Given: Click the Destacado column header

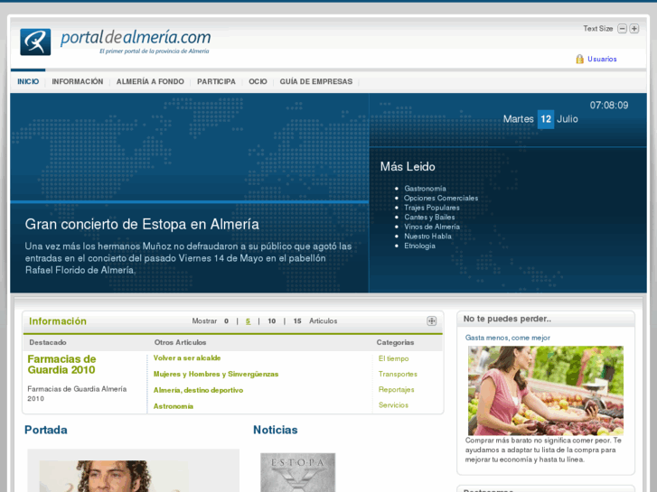Looking at the screenshot, I should coord(48,342).
